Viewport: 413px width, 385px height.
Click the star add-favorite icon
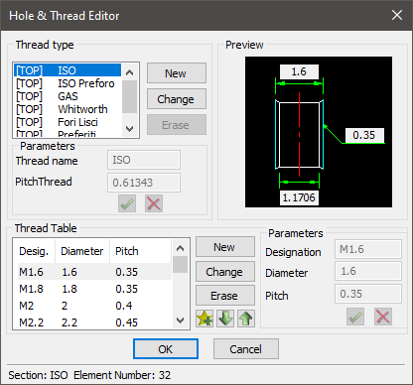[x=205, y=319]
